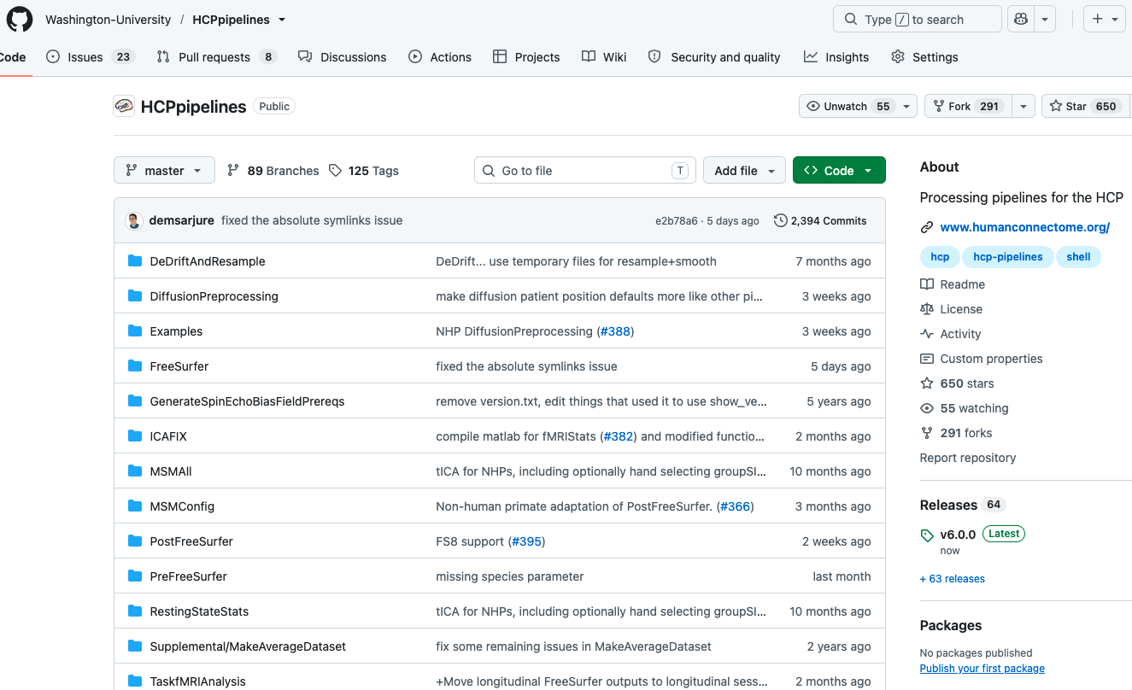Click the HCPpipelines repository avatar image
Image resolution: width=1132 pixels, height=690 pixels.
click(x=124, y=106)
